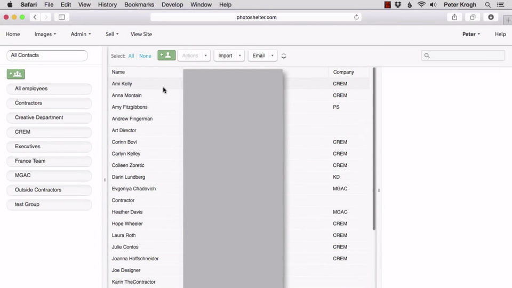
Task: Click the Safari page reload icon
Action: point(356,17)
